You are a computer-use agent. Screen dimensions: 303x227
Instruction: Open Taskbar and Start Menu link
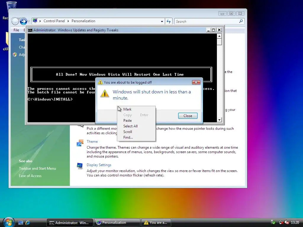click(38, 168)
